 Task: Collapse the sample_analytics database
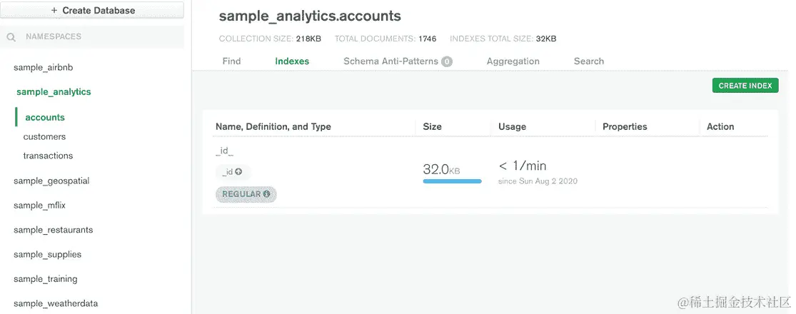54,92
